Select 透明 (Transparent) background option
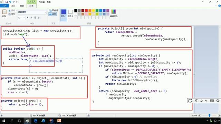Image resolution: width=221 pixels, height=124 pixels. pos(52,14)
